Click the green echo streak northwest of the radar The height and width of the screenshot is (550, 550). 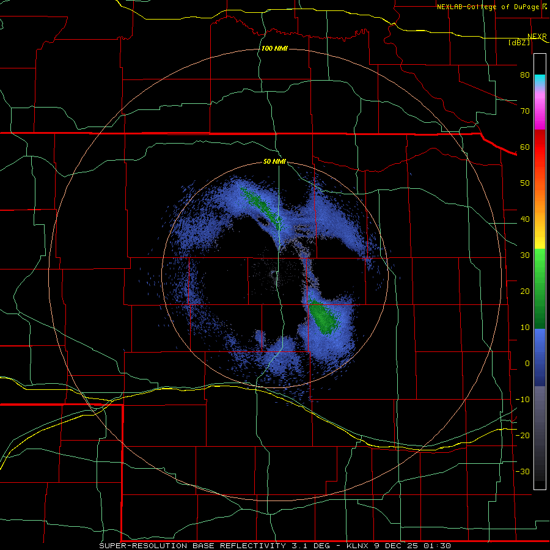pos(262,208)
